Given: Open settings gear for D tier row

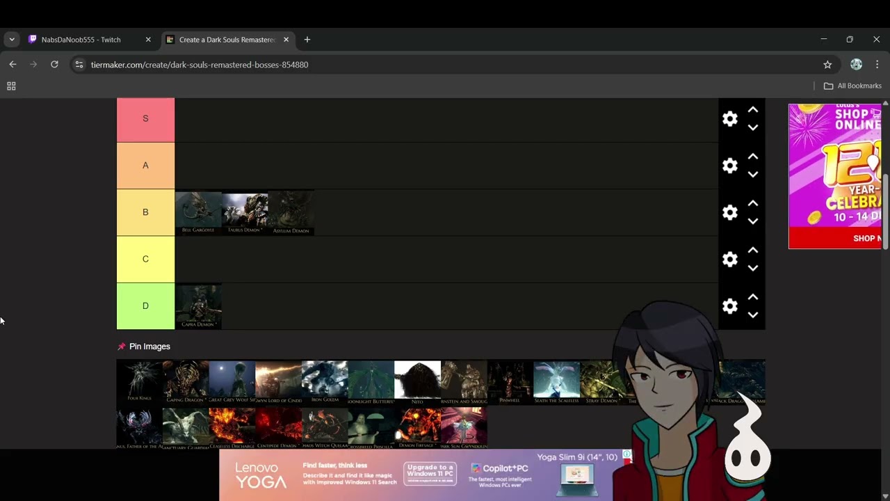Looking at the screenshot, I should point(729,306).
